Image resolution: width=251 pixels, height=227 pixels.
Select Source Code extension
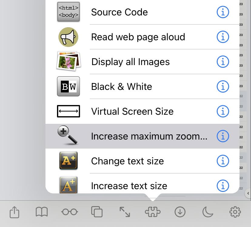[142, 12]
